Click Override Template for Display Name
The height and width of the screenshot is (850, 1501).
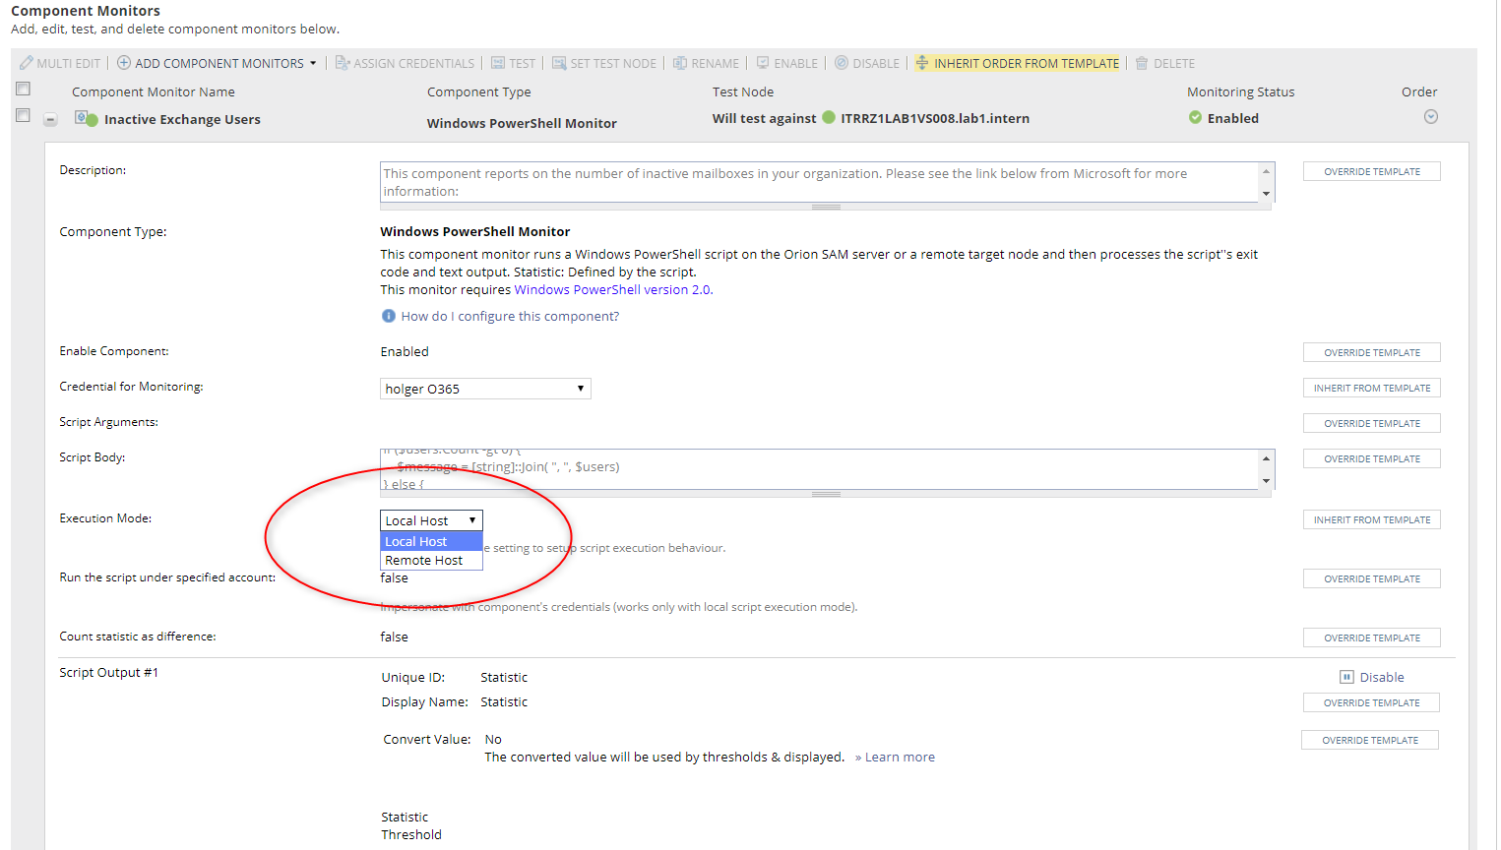(x=1371, y=702)
